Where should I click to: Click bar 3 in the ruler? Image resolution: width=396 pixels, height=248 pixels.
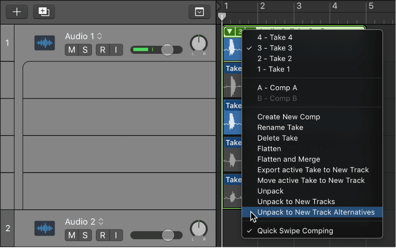coord(299,6)
